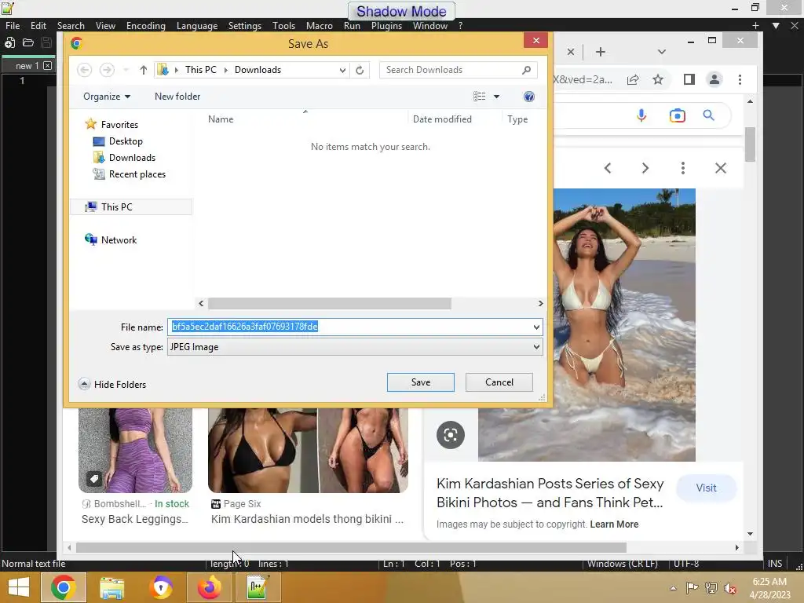Open the Notepad++ Language menu

pyautogui.click(x=197, y=26)
